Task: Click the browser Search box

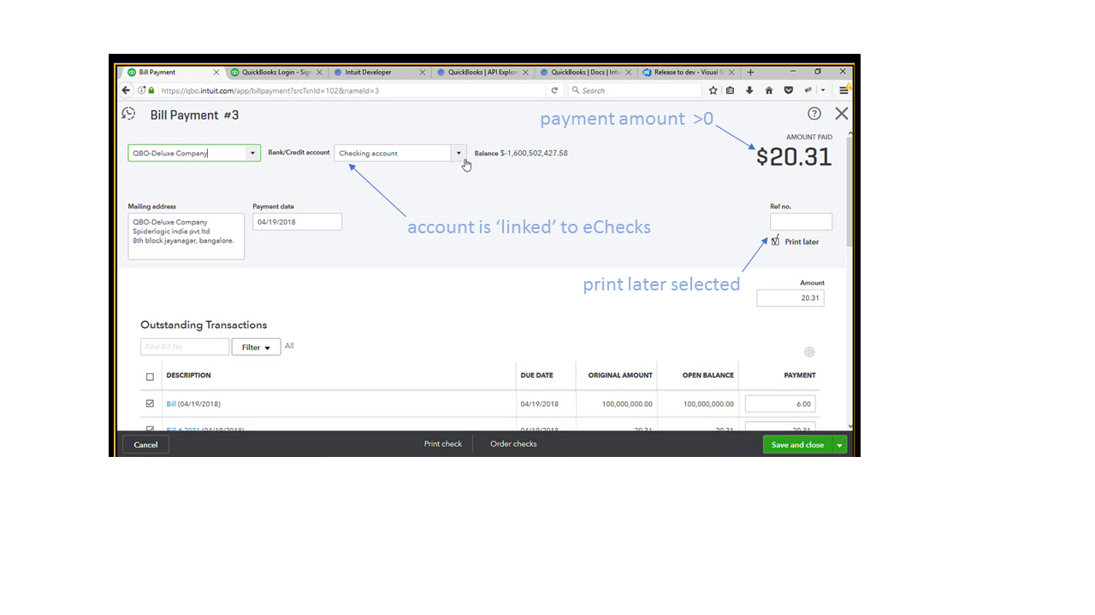Action: (x=635, y=90)
